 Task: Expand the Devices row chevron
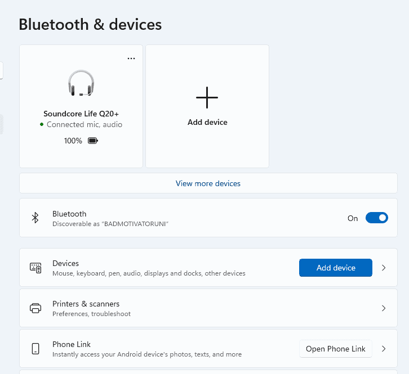[384, 268]
